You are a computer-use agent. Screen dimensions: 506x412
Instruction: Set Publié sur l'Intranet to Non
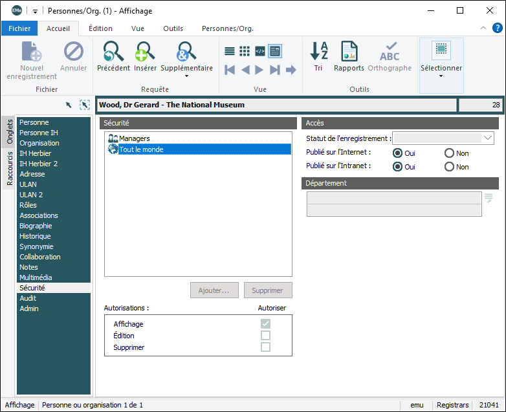[449, 167]
